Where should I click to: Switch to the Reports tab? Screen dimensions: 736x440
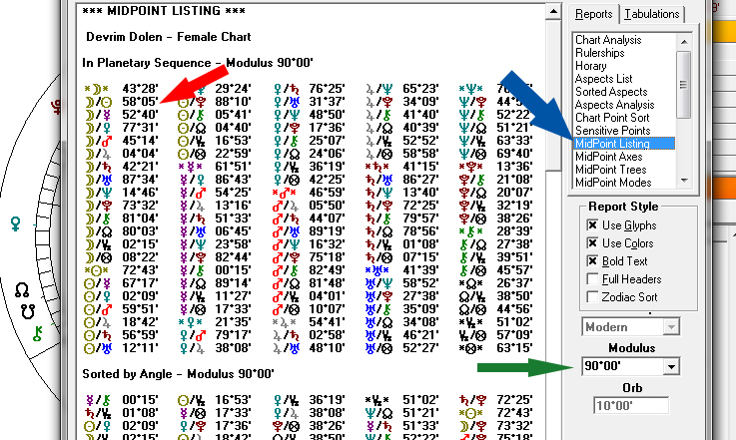tap(594, 14)
